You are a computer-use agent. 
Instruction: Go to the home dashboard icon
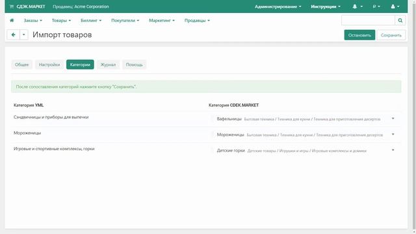pyautogui.click(x=12, y=20)
